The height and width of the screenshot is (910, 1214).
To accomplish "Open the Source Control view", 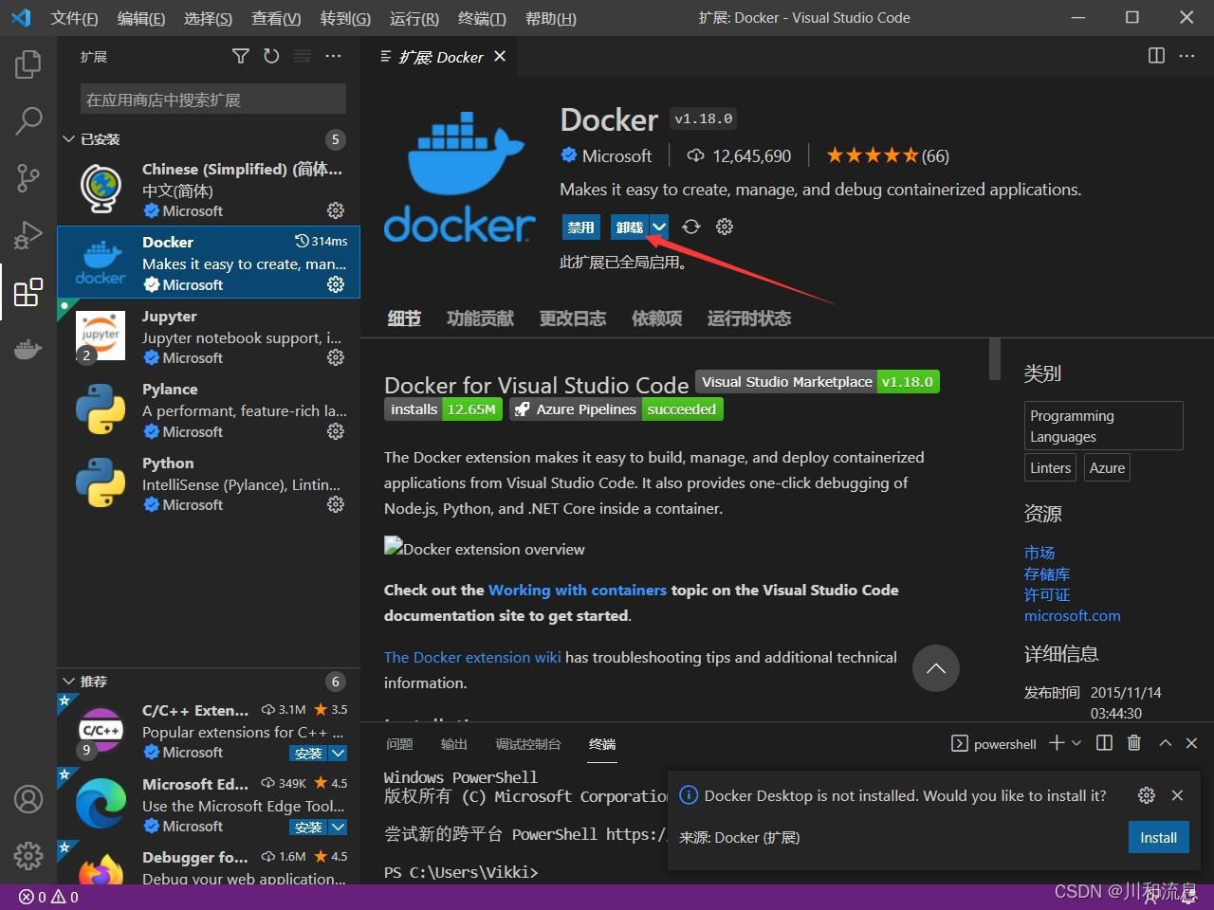I will [x=28, y=177].
